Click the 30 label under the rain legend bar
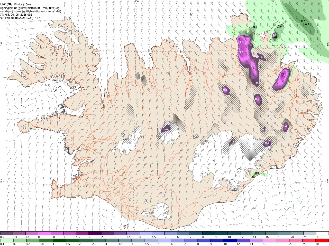329x246 pixels. (317, 244)
